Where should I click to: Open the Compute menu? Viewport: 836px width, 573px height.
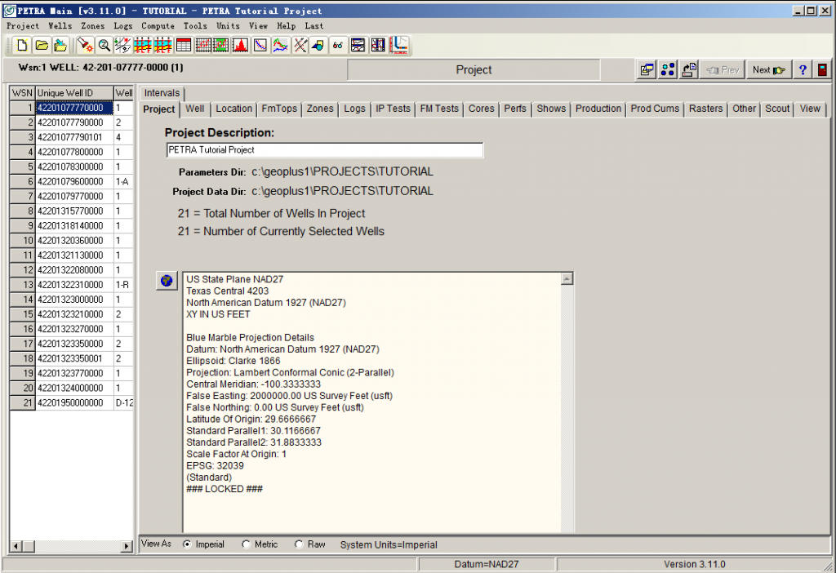158,25
